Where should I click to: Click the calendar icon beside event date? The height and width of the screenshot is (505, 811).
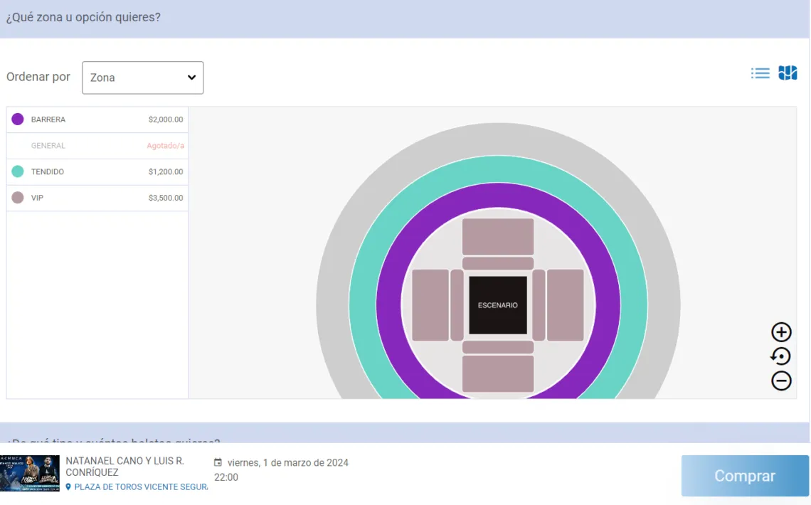coord(218,463)
